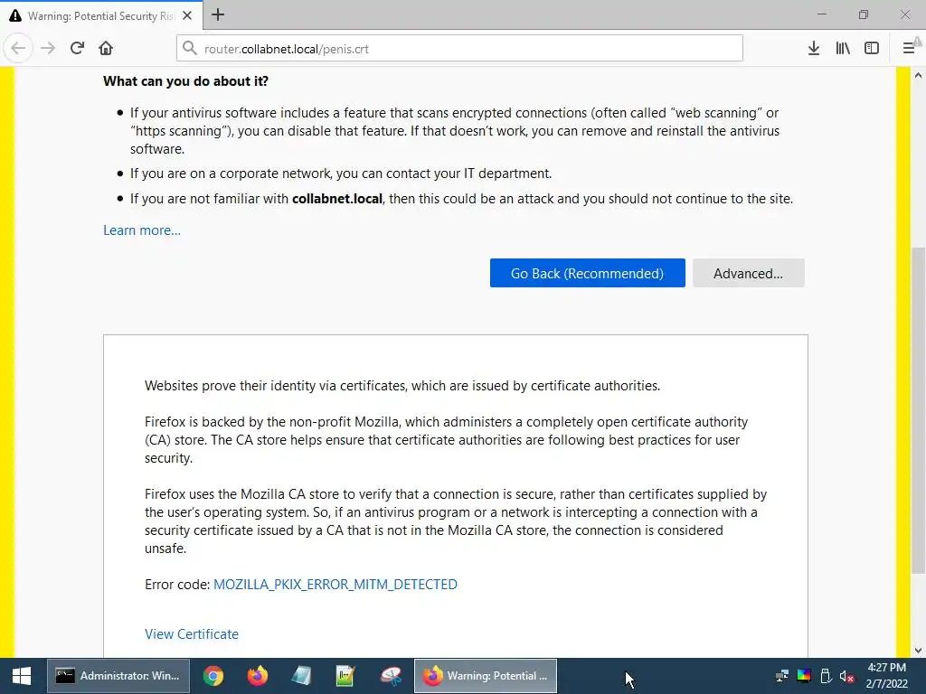Open the green chart notepad taskbar app

345,676
